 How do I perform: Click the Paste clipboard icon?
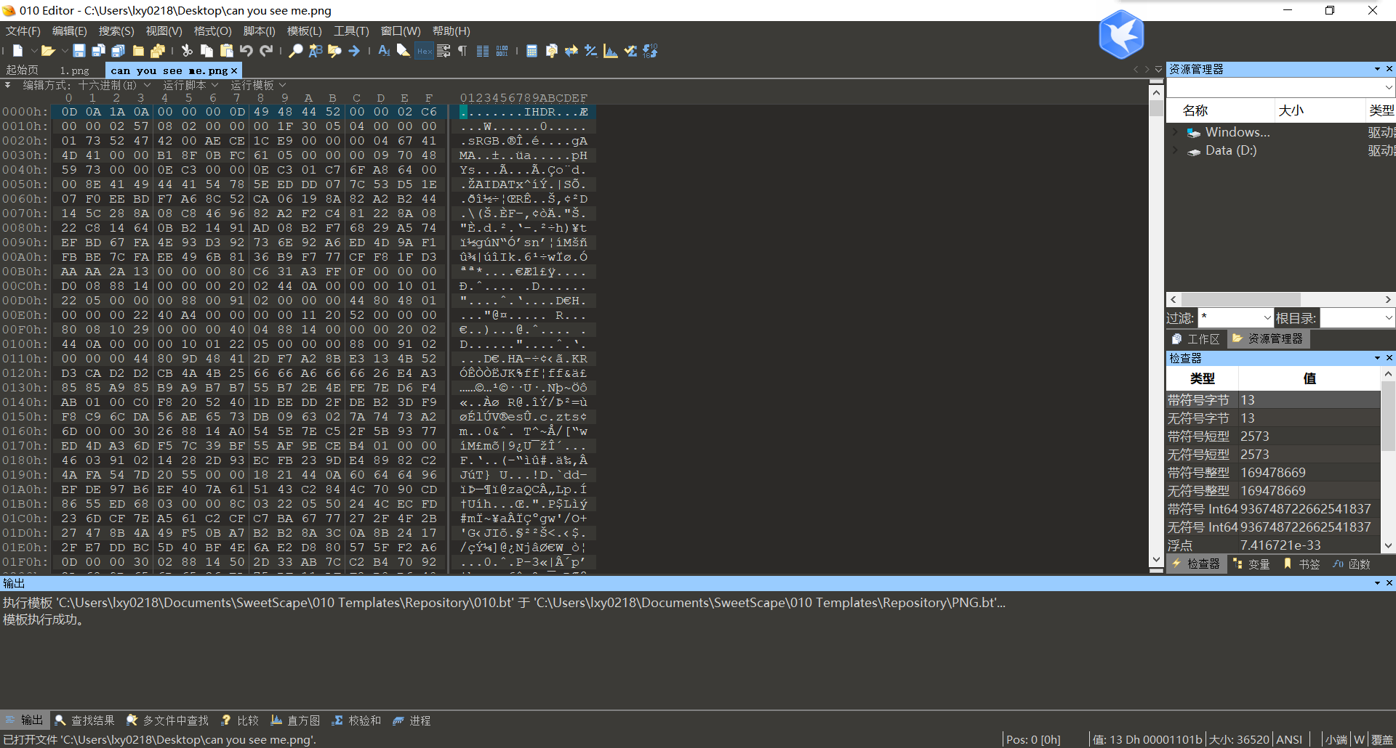(226, 51)
